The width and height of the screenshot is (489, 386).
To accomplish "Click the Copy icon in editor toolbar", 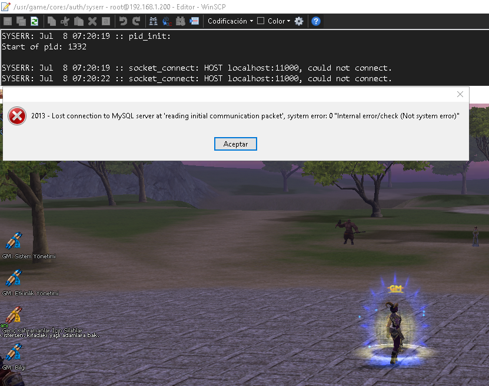I will [x=51, y=21].
